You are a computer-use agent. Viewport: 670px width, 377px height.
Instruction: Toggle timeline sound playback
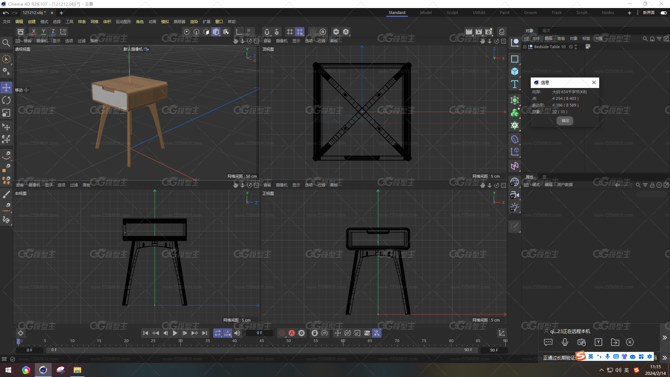(237, 333)
